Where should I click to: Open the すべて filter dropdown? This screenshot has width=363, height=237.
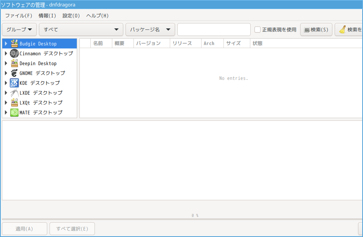point(81,30)
